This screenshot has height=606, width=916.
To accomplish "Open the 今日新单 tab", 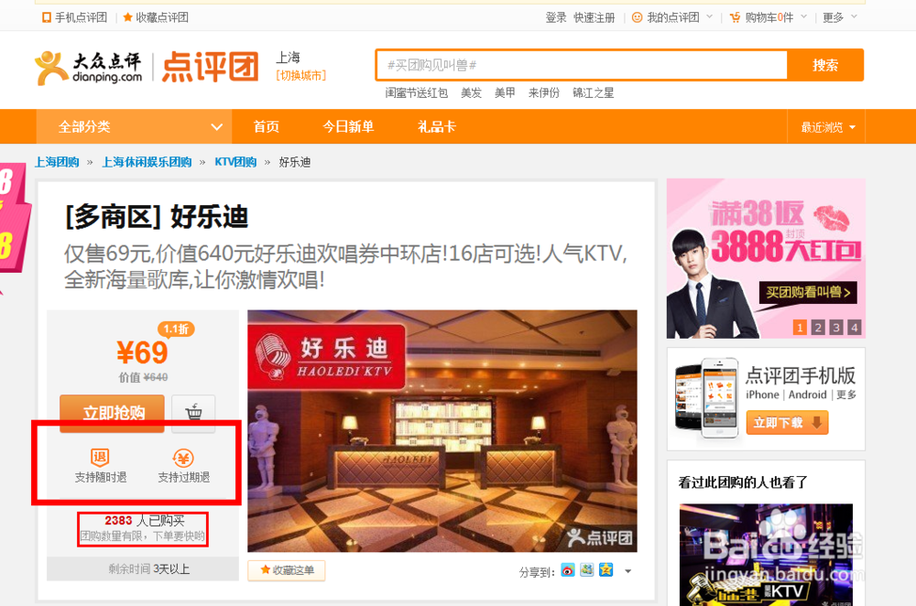I will [x=348, y=126].
